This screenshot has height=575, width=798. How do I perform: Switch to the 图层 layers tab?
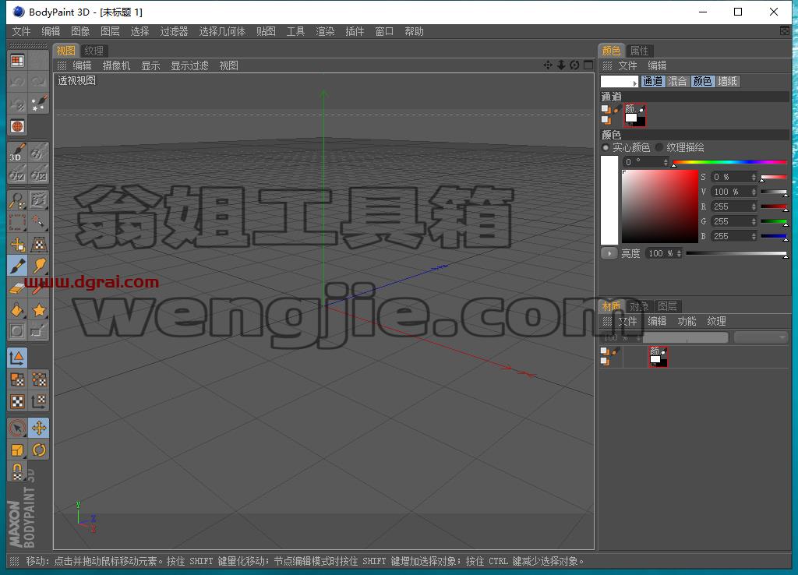tap(667, 306)
